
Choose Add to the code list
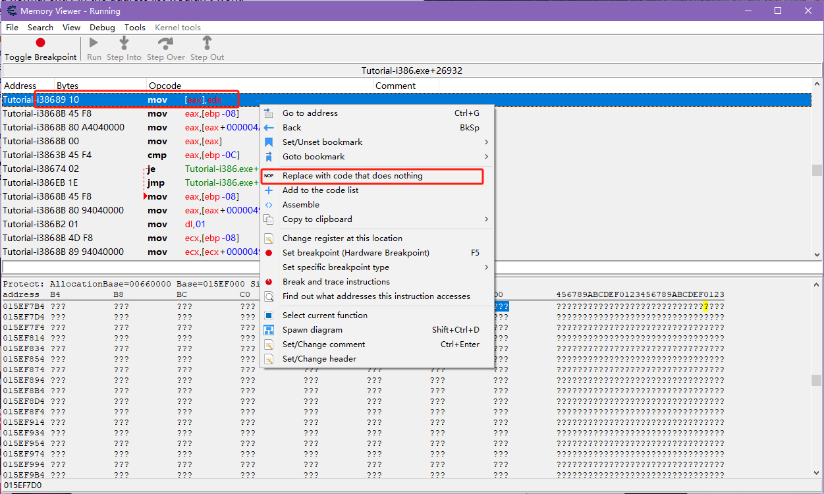tap(321, 190)
